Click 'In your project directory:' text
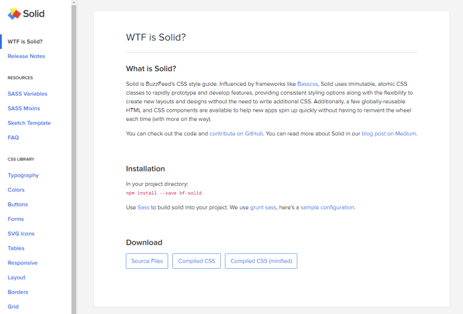This screenshot has width=463, height=314. click(157, 184)
